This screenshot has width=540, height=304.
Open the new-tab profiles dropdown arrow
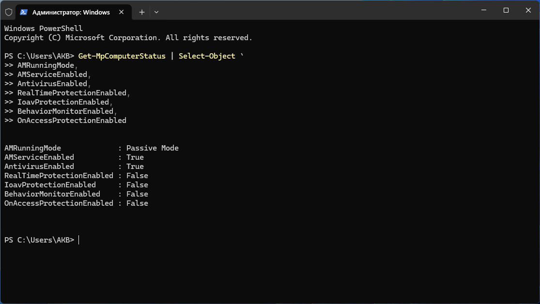156,12
